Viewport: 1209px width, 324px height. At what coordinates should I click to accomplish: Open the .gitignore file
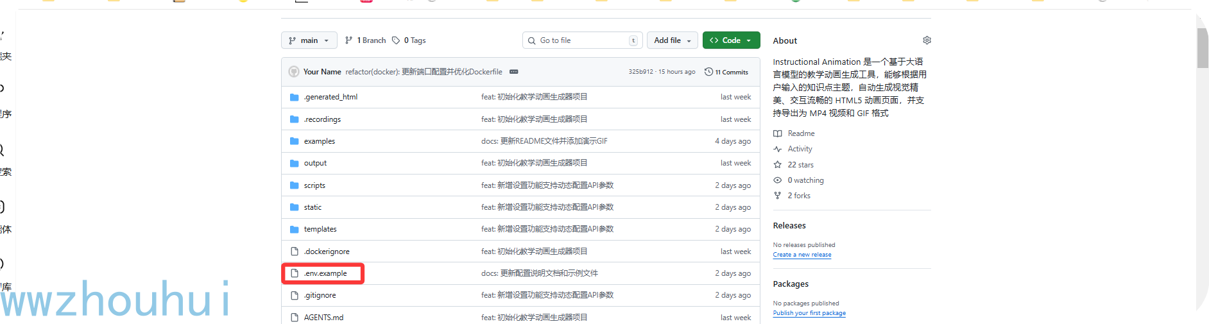(x=320, y=295)
